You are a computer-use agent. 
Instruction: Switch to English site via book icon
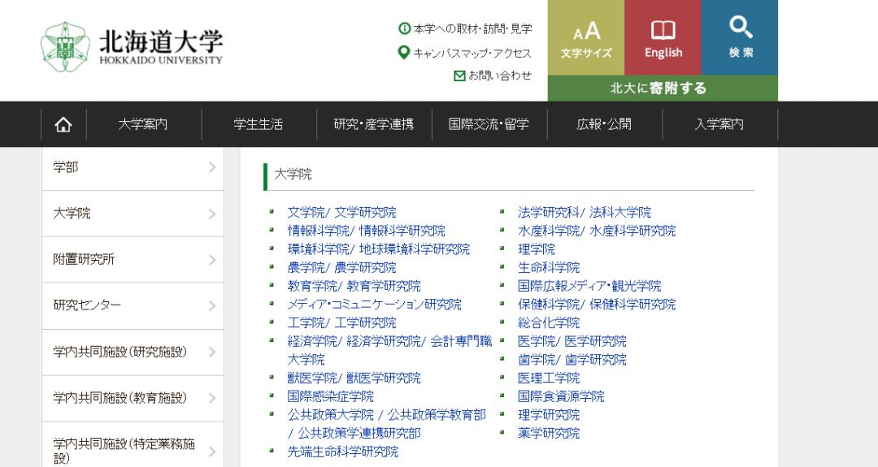coord(663,38)
